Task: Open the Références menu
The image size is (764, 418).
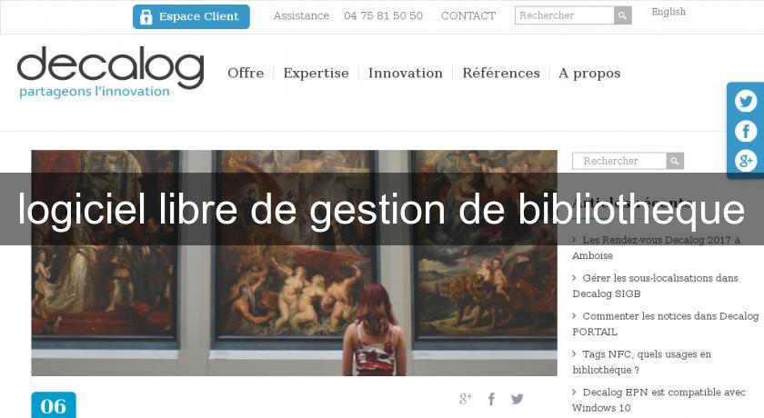Action: coord(501,73)
